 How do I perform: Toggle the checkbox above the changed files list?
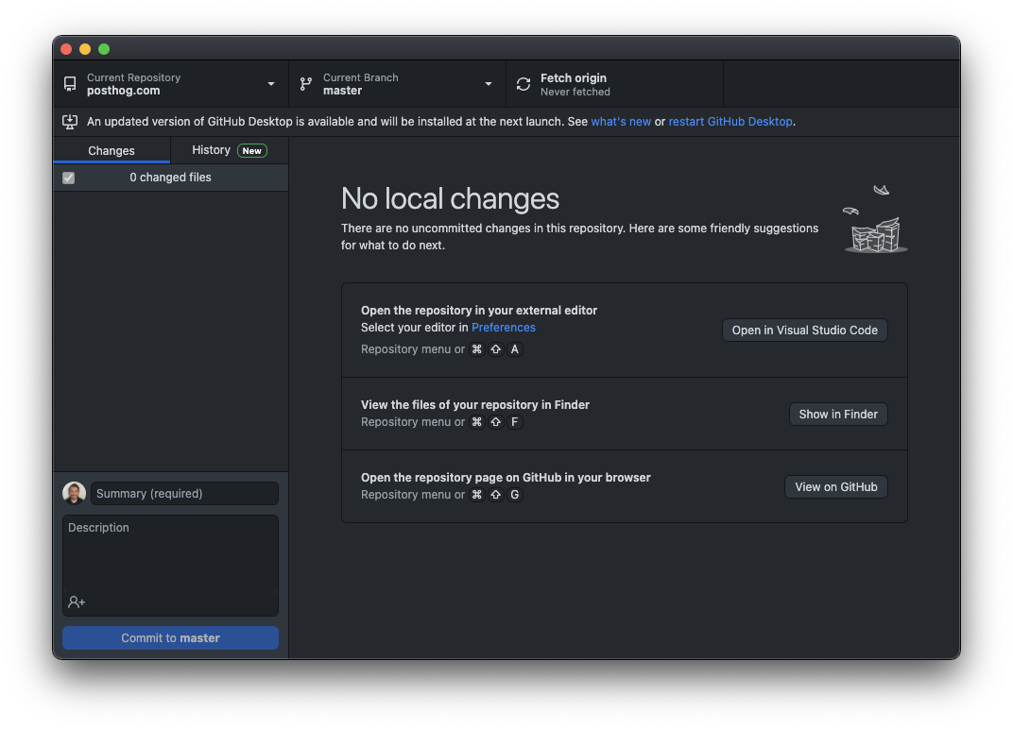[68, 177]
